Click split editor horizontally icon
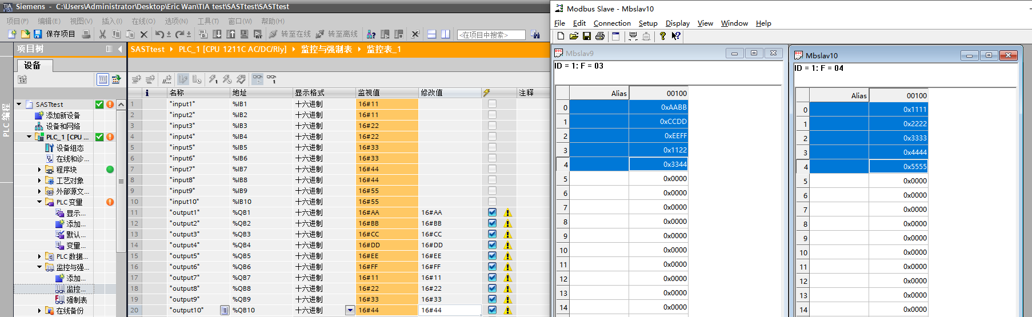 pyautogui.click(x=432, y=34)
